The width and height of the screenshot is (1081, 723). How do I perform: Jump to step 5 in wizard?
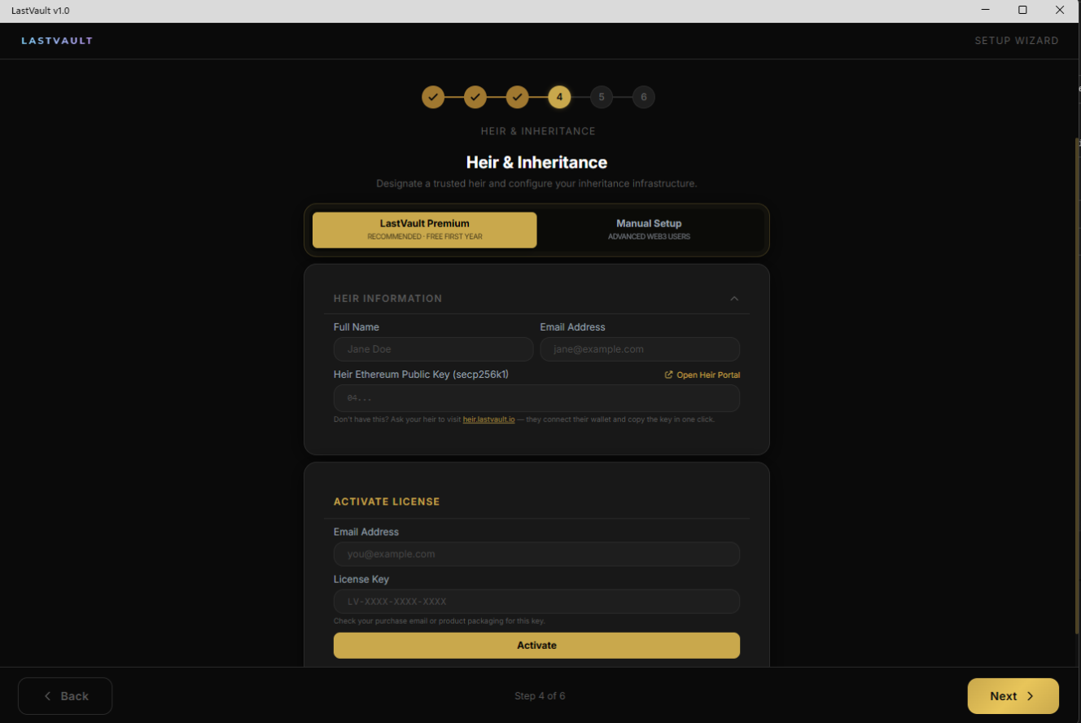coord(602,98)
